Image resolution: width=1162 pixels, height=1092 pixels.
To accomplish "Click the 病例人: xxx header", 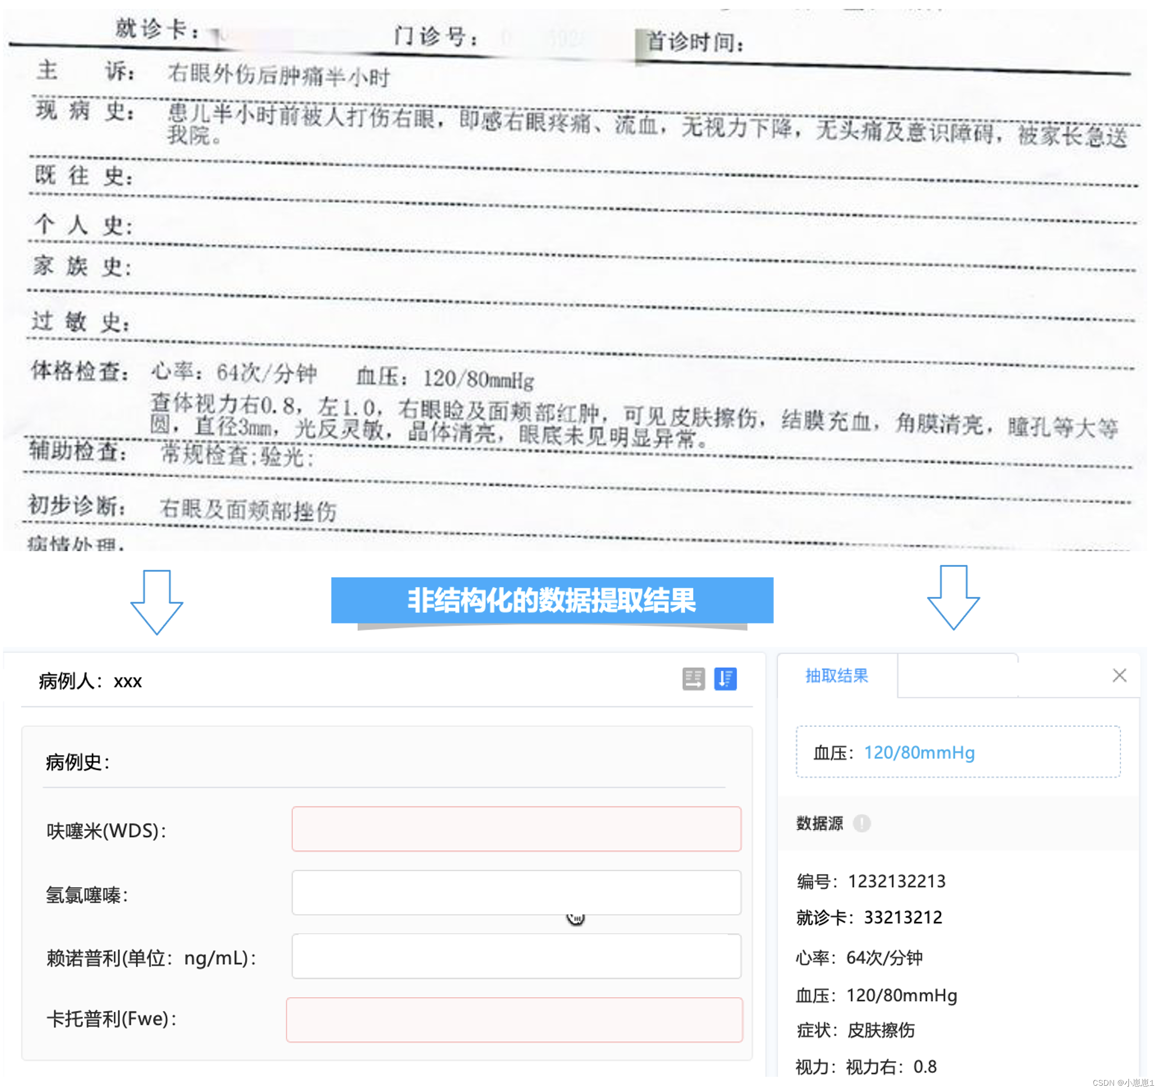I will point(90,681).
